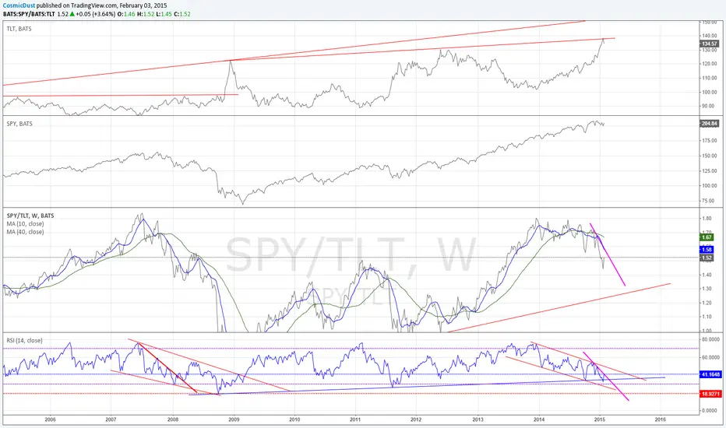726x428 pixels.
Task: Click the 2010 label on time axis
Action: 294,419
